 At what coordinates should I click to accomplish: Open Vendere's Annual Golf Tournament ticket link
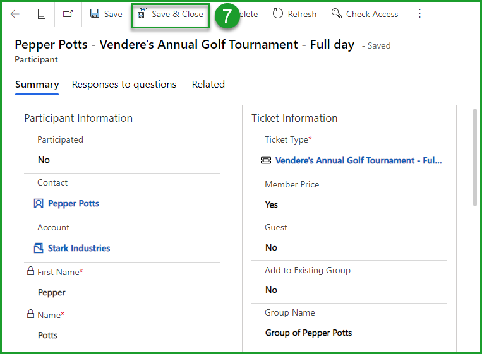pyautogui.click(x=358, y=161)
